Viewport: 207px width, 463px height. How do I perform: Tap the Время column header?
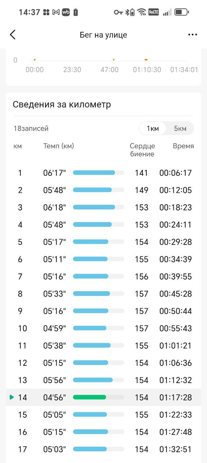[x=184, y=146]
